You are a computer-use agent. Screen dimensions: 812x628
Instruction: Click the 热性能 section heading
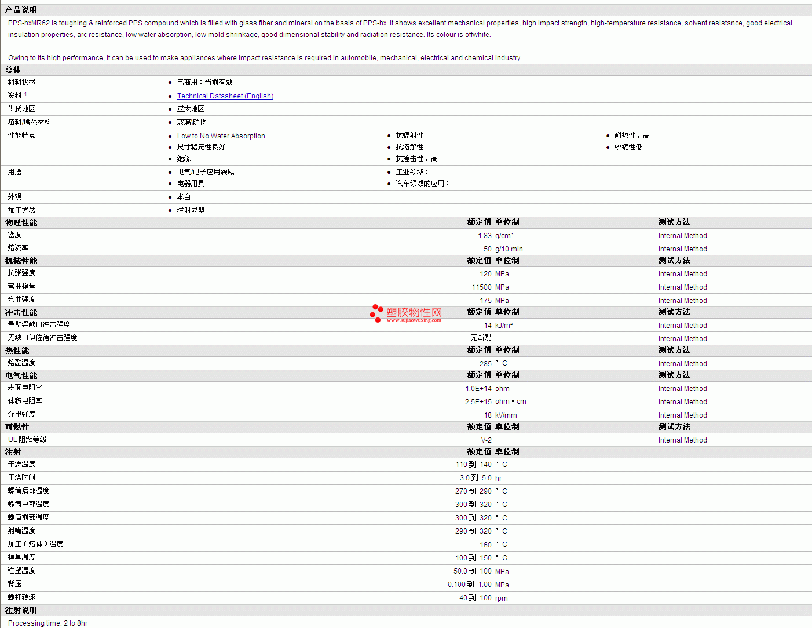coord(17,350)
